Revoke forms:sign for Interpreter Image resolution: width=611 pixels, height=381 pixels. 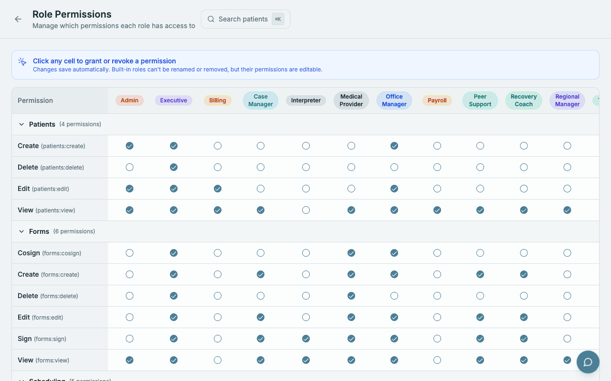click(306, 339)
